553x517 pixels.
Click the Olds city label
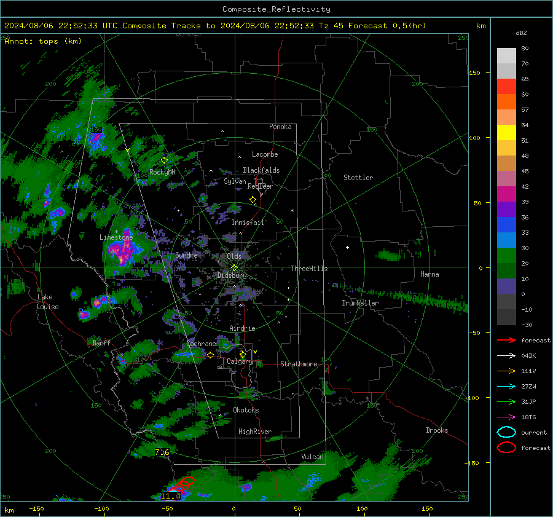pos(234,256)
